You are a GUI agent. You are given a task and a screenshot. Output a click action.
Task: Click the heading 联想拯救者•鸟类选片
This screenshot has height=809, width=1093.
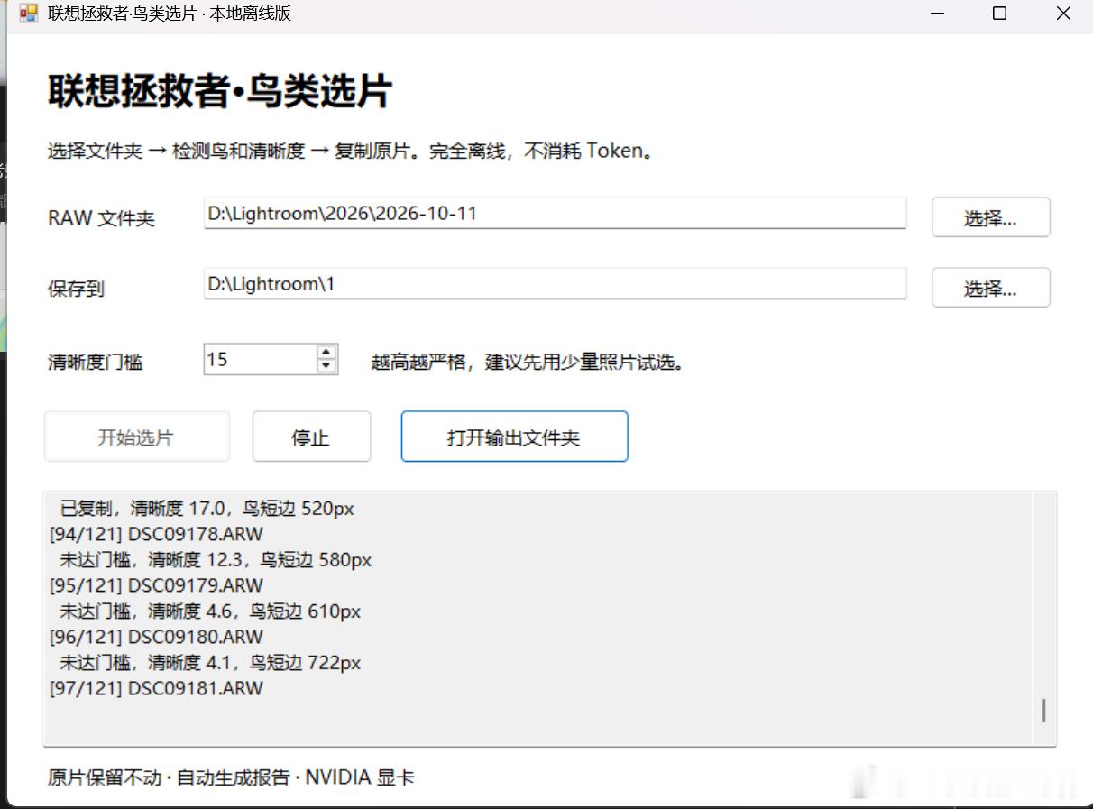[x=219, y=91]
